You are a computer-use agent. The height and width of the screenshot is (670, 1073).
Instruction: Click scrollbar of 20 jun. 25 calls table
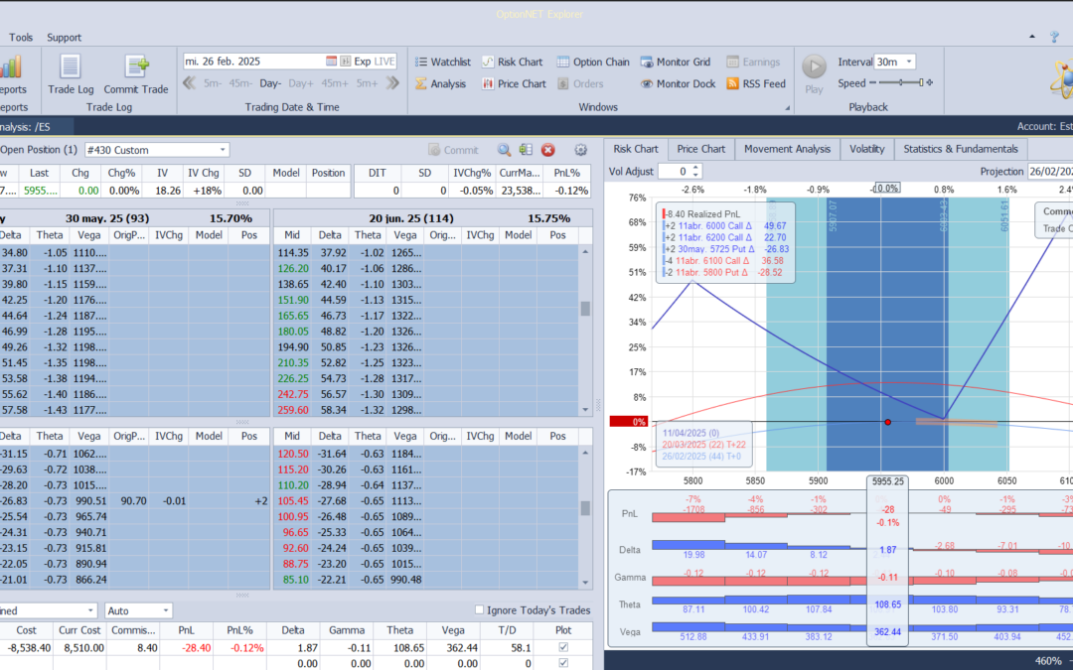click(x=585, y=331)
